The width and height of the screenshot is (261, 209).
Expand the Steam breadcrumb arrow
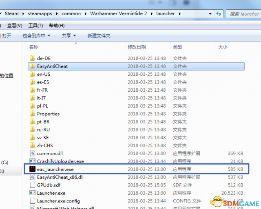[23, 13]
